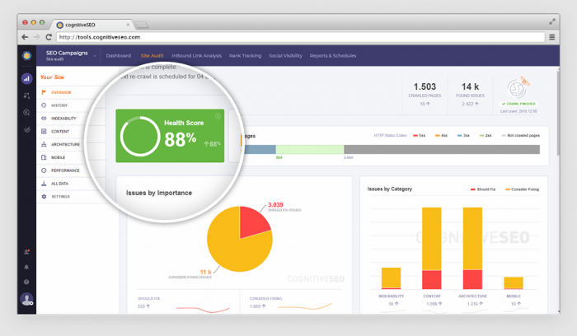Select Content in the sidebar
Image resolution: width=577 pixels, height=336 pixels.
[x=60, y=131]
